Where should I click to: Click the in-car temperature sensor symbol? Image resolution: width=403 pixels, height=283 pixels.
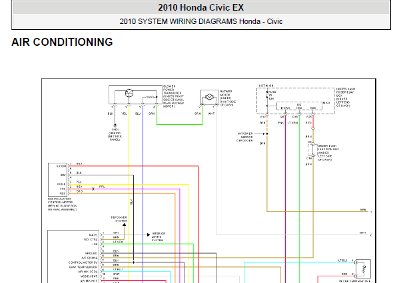(x=364, y=269)
